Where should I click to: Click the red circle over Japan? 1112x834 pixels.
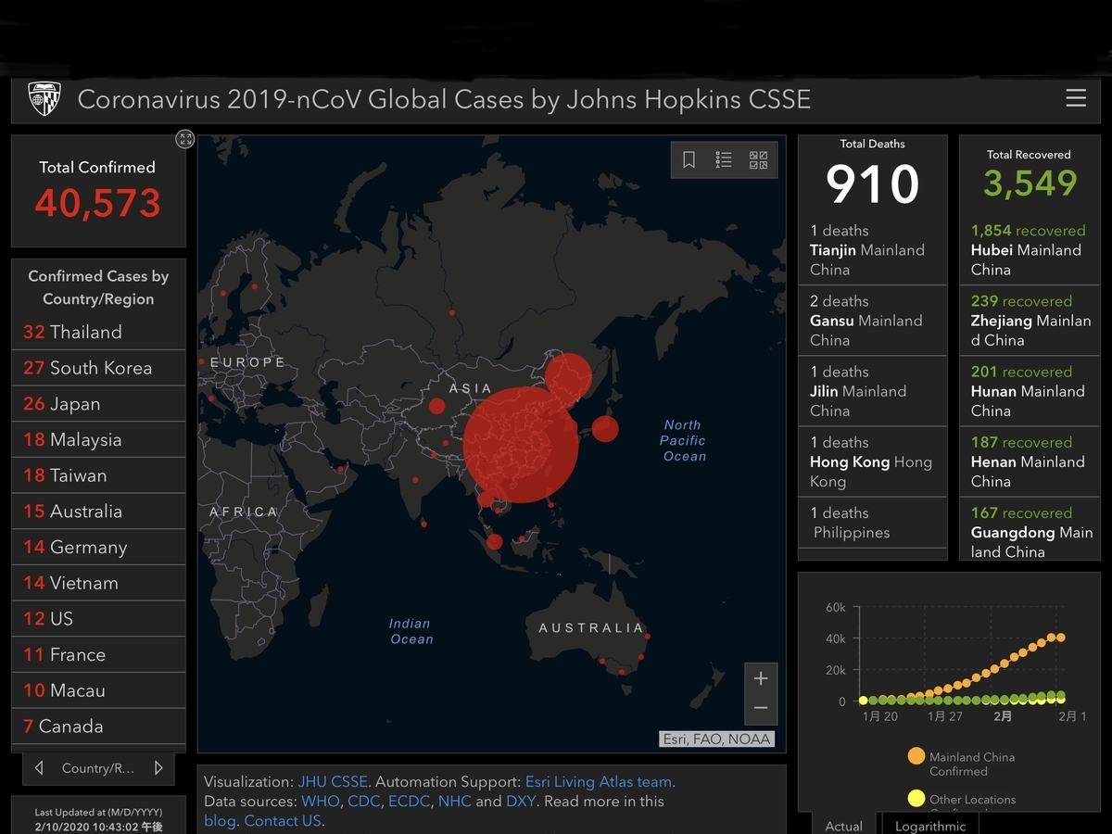[x=605, y=429]
